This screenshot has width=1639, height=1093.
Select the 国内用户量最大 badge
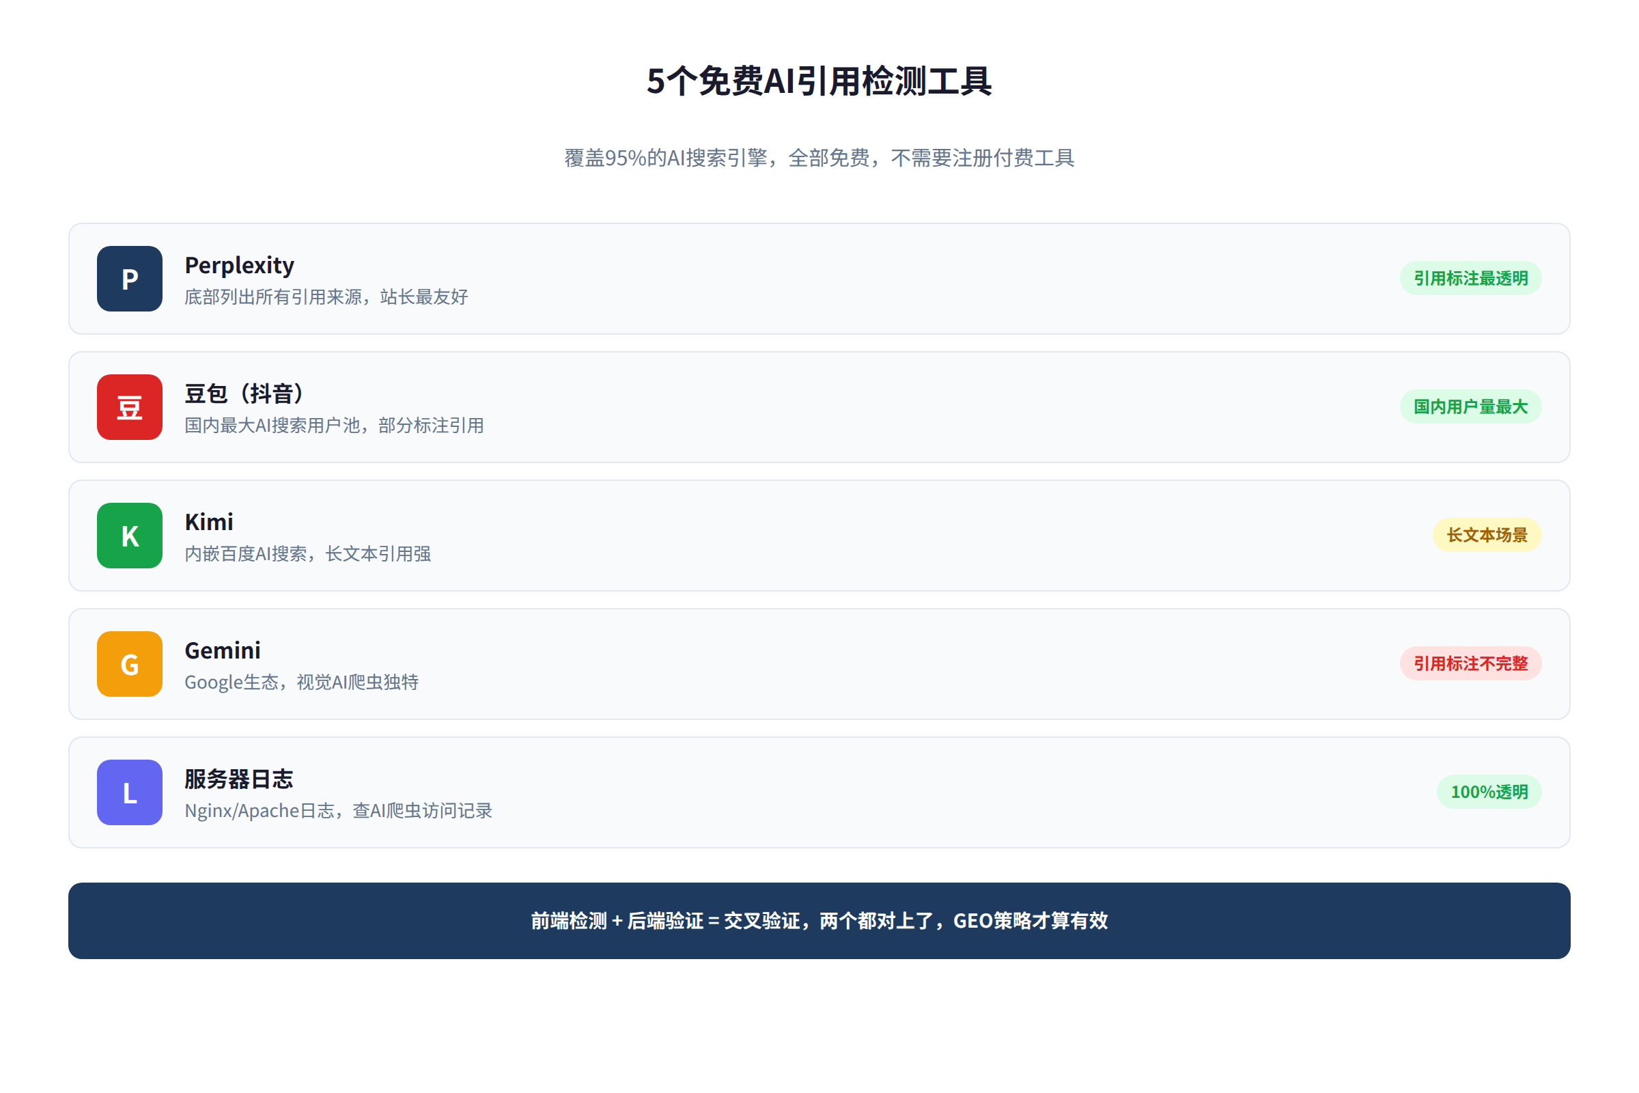coord(1470,406)
